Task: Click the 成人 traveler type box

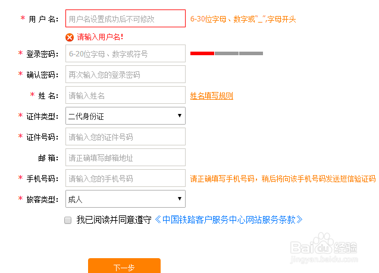Action: click(126, 199)
